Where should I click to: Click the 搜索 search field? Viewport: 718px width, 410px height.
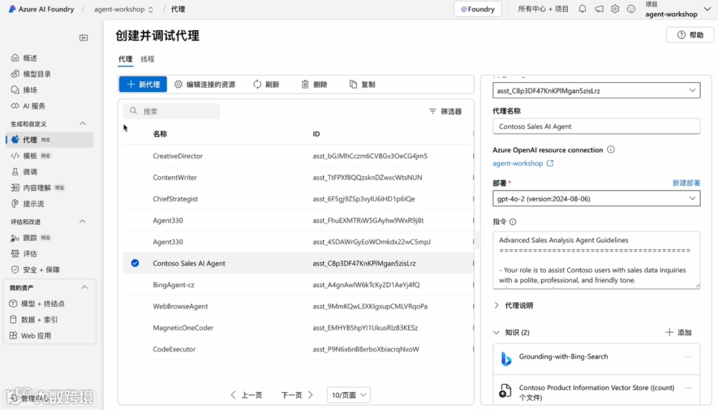point(172,111)
